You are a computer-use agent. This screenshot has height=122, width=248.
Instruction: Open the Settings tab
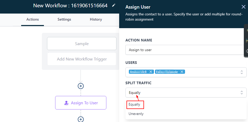(x=64, y=19)
